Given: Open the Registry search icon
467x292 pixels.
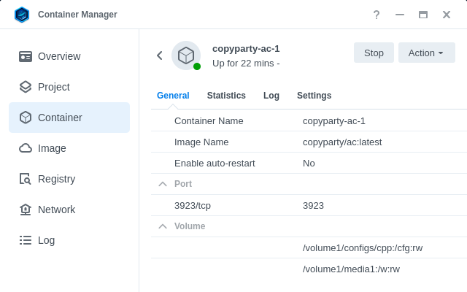Looking at the screenshot, I should (26, 179).
